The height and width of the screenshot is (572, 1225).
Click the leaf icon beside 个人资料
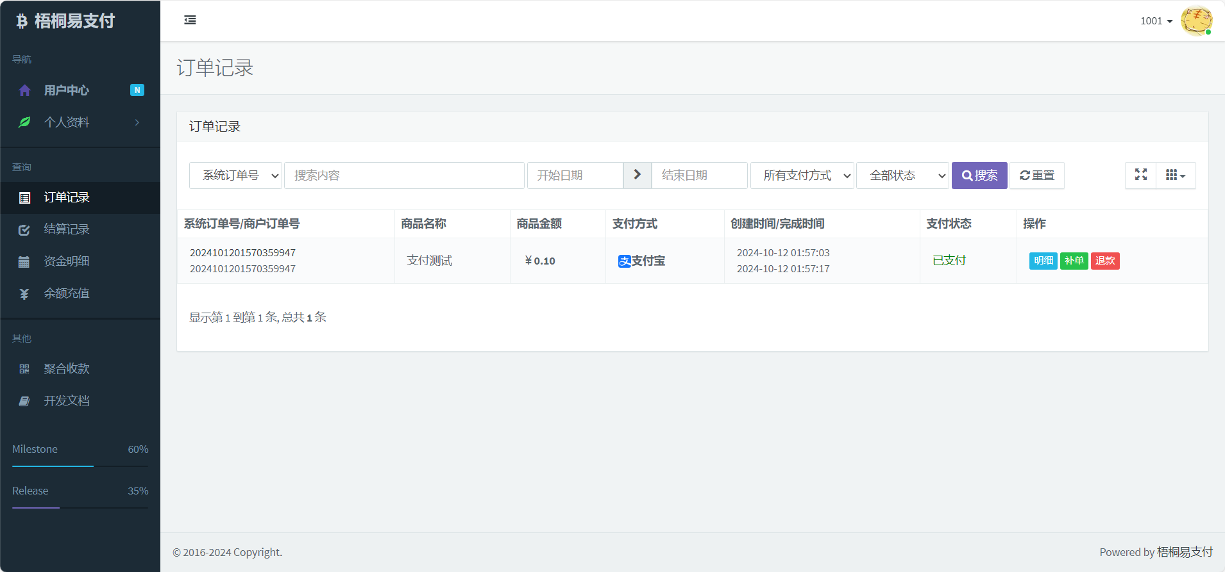pyautogui.click(x=24, y=122)
